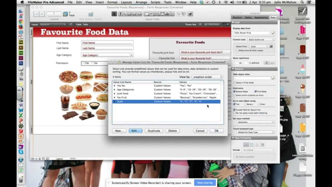Open Chrome from the Dock
Viewport: 332px width, 187px height.
tap(21, 22)
